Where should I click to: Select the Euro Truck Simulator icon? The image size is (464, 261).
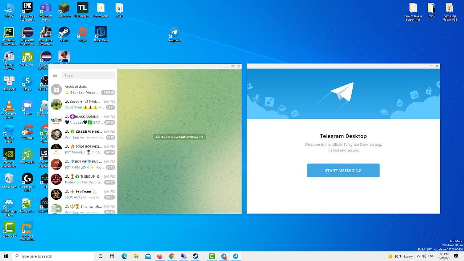46,36
